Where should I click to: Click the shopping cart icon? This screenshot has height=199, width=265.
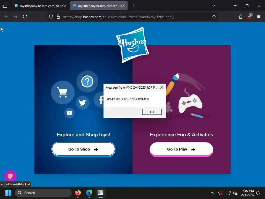[63, 93]
